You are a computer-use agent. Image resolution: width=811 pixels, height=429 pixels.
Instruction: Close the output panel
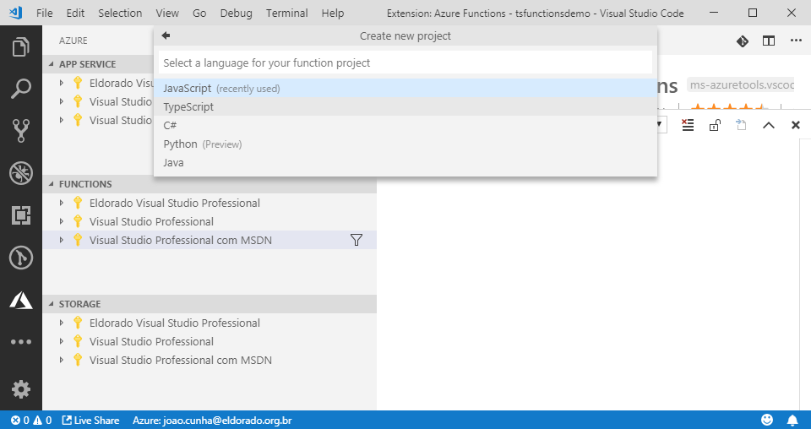tap(796, 125)
